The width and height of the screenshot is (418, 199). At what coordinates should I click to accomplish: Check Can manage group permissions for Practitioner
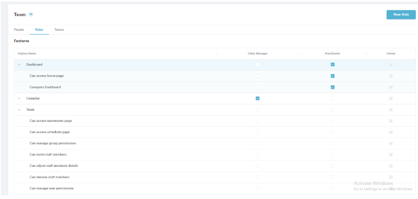[332, 143]
